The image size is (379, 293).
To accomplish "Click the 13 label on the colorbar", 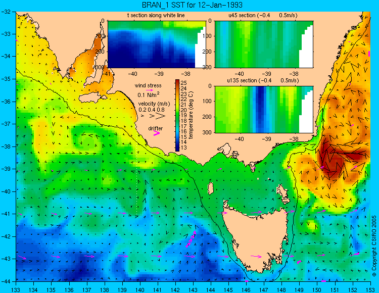I will (x=183, y=148).
